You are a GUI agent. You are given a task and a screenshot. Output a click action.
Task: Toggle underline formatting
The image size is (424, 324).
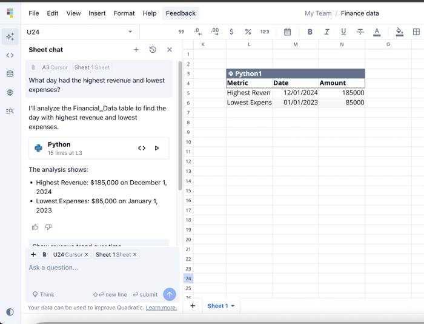coord(343,32)
